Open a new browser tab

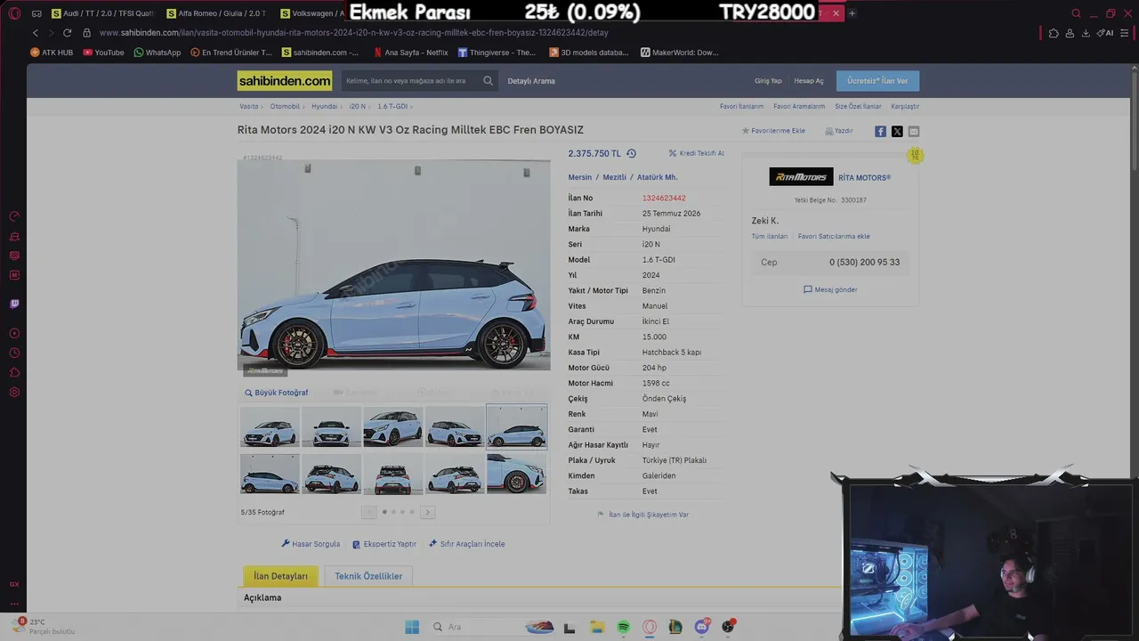point(852,13)
